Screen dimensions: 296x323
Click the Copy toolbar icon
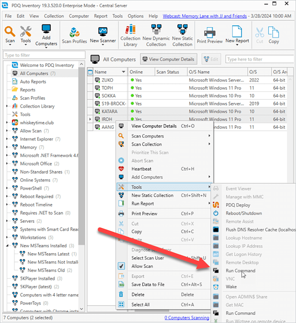tap(274, 32)
